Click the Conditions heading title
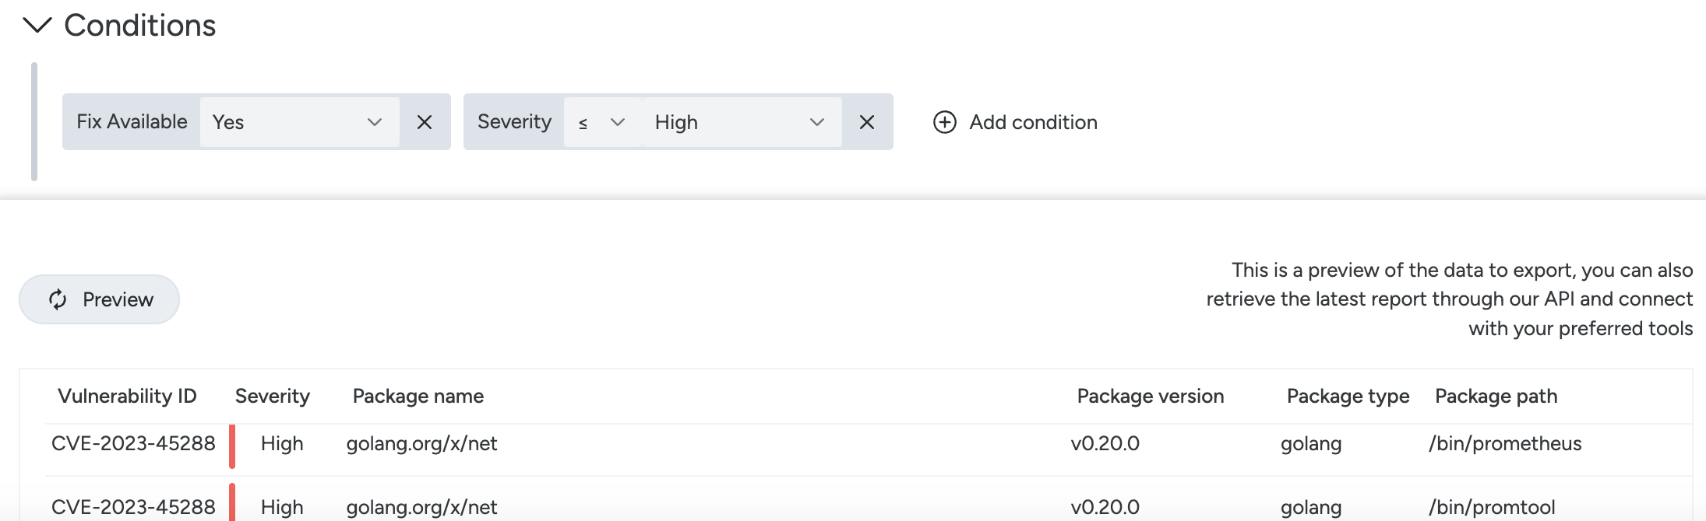1706x521 pixels. (140, 26)
